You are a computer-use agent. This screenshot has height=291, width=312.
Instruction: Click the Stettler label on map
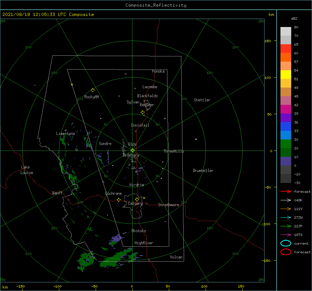202,100
